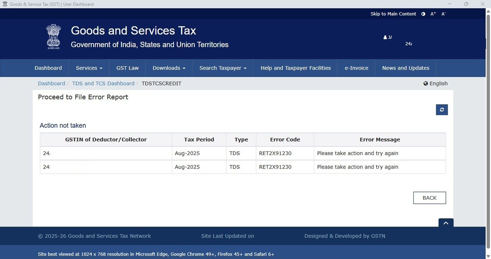This screenshot has width=491, height=259.
Task: Click the globe icon beside English
Action: (x=426, y=83)
